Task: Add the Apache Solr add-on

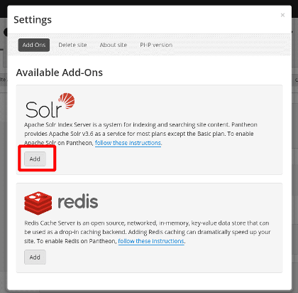Action: tap(35, 159)
